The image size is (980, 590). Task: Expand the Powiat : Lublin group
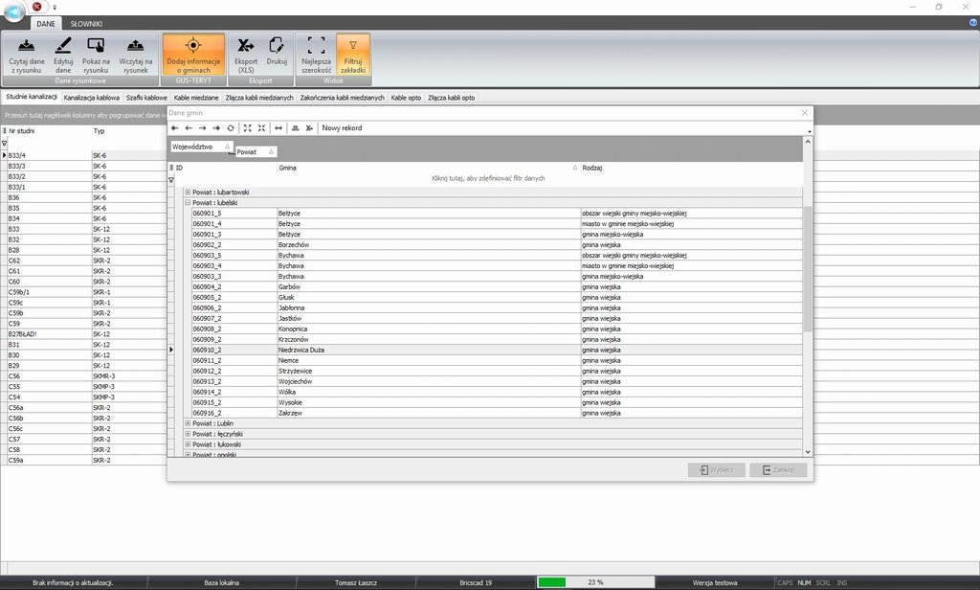click(188, 423)
